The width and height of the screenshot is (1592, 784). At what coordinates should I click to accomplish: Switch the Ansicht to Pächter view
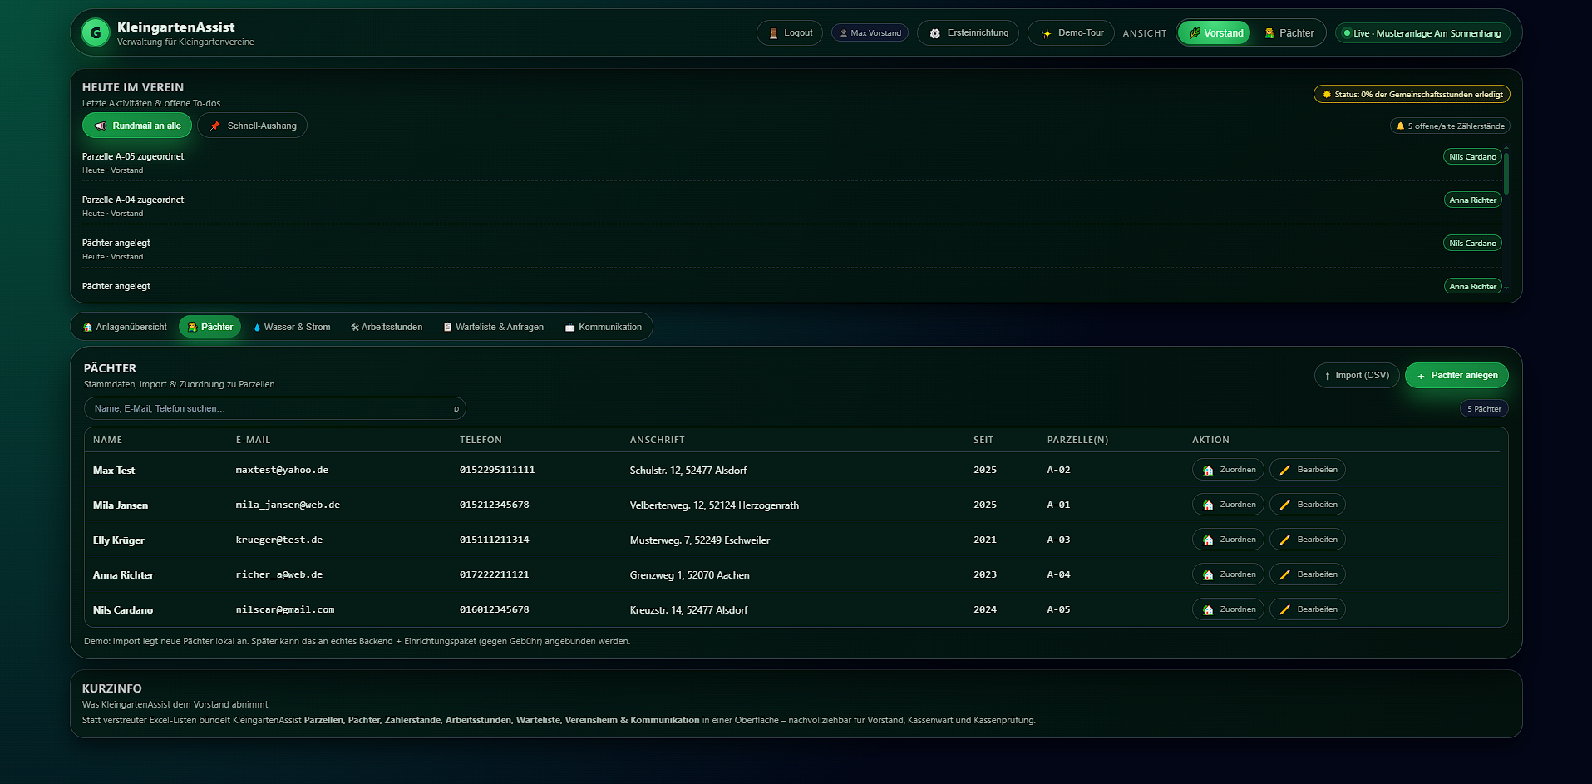pos(1289,32)
